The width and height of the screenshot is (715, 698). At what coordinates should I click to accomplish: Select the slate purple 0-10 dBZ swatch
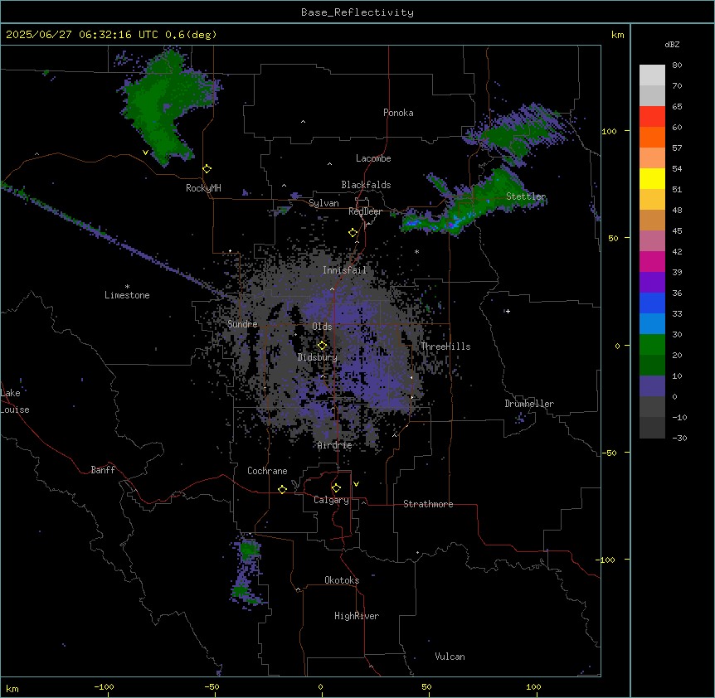tap(652, 386)
